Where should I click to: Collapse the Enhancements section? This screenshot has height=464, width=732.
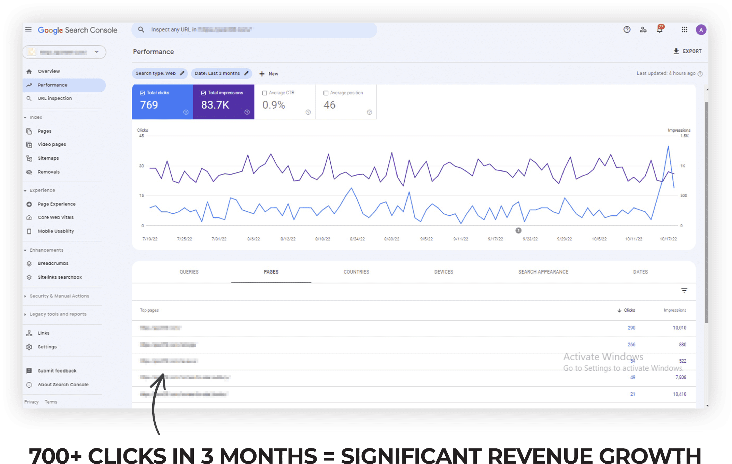[25, 250]
